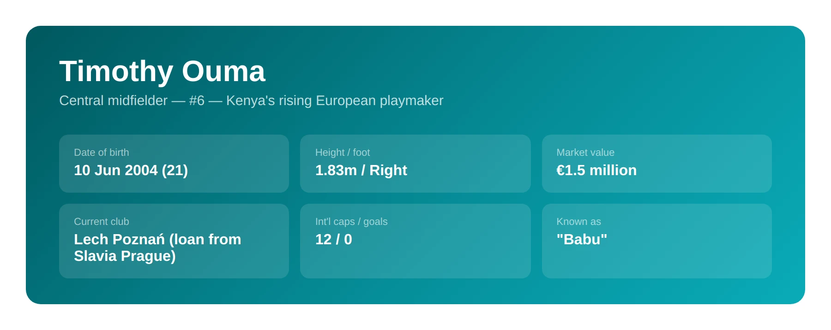
Task: Click the Market value label
Action: 585,153
